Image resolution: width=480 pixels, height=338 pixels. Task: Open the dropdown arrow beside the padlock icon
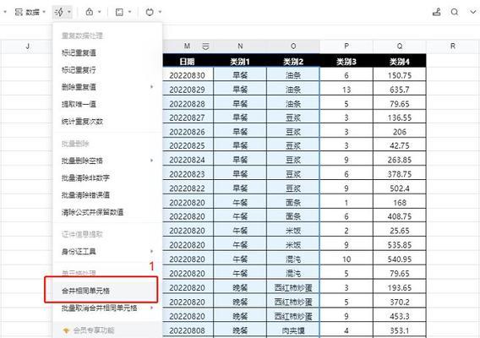click(x=100, y=12)
